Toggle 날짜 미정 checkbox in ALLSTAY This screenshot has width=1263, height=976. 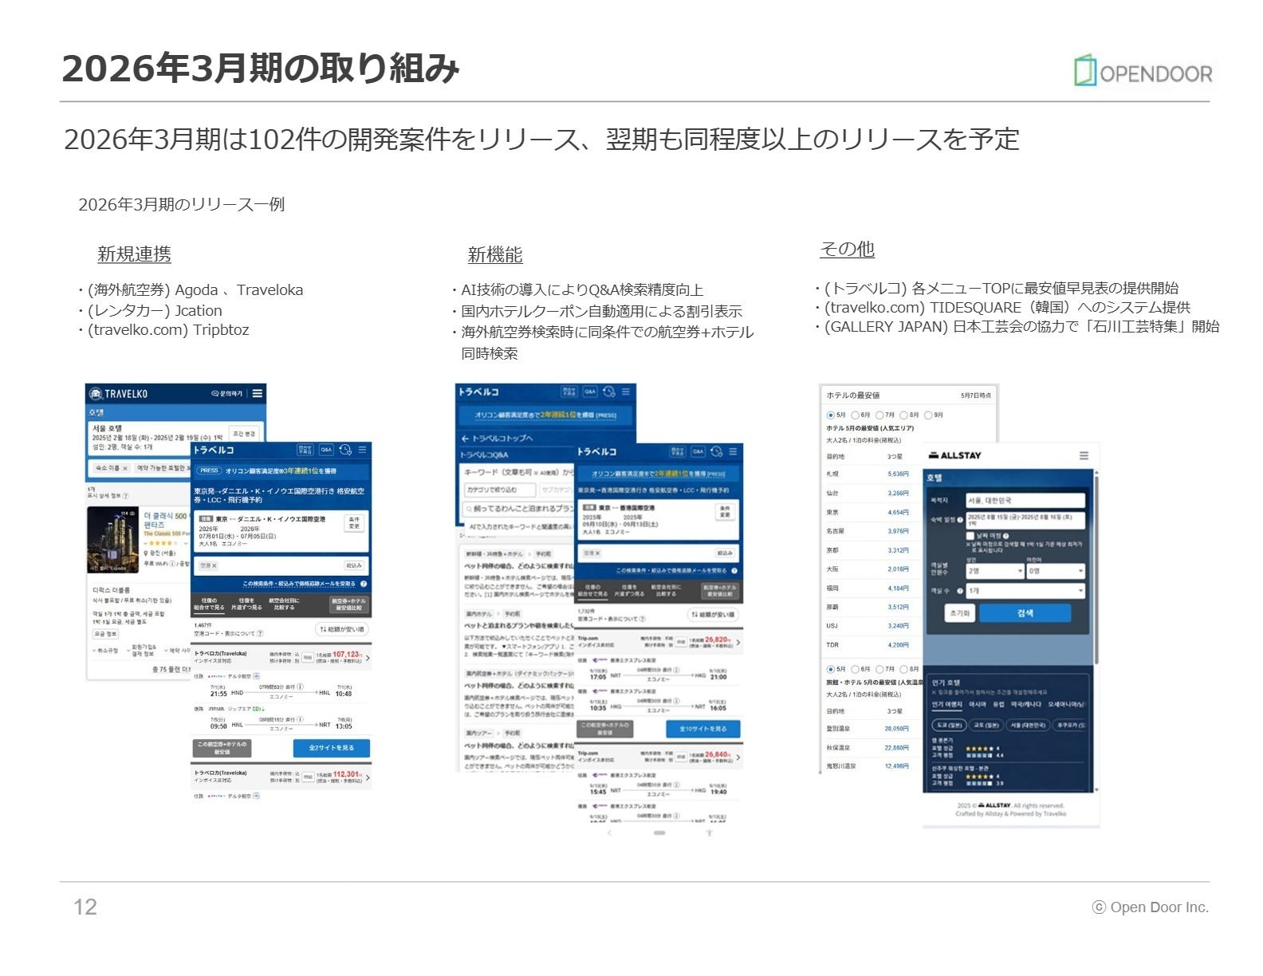[970, 536]
